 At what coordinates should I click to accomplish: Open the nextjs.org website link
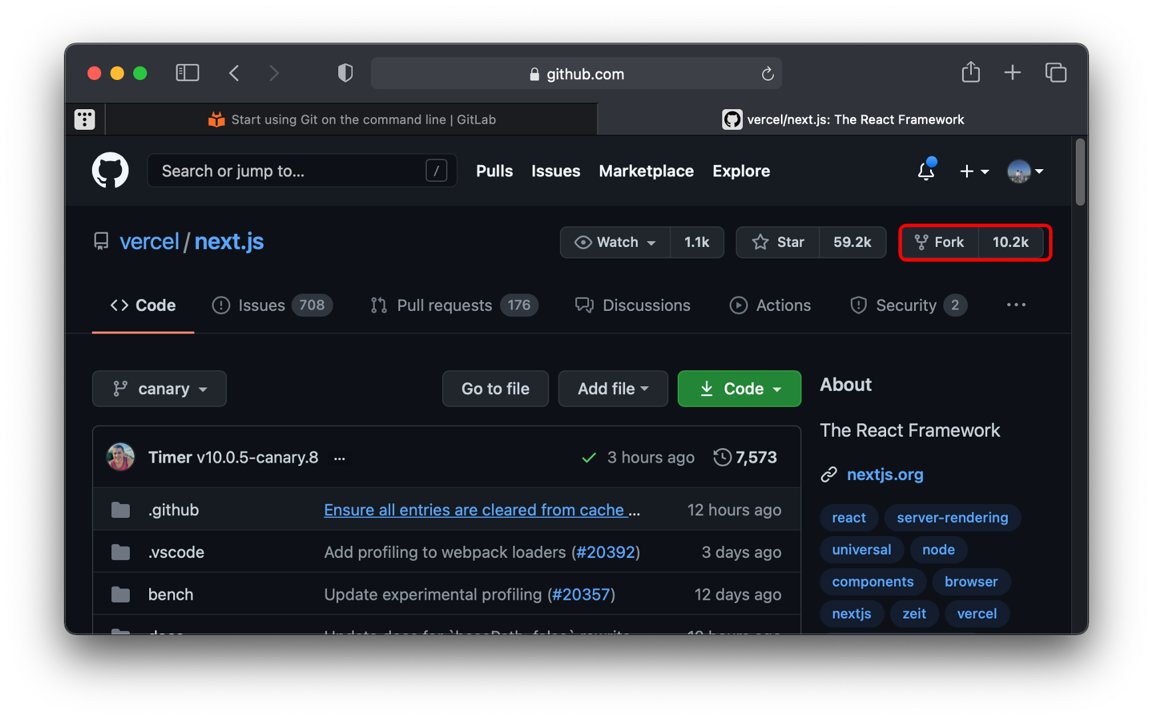[x=885, y=475]
